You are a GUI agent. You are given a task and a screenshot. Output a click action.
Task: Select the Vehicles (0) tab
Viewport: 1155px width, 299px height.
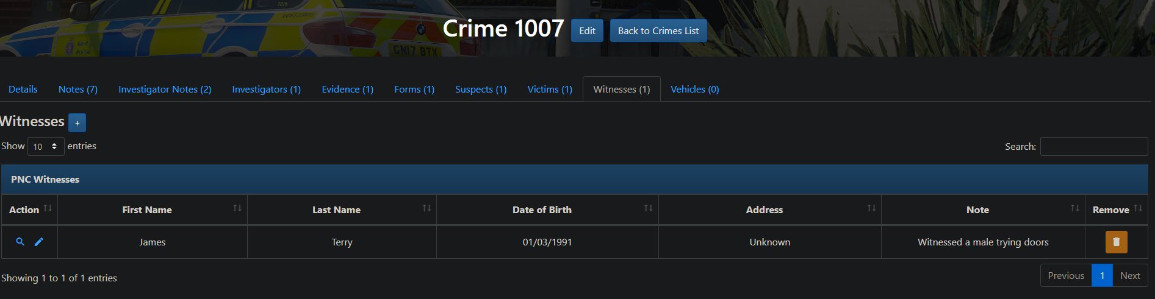694,90
